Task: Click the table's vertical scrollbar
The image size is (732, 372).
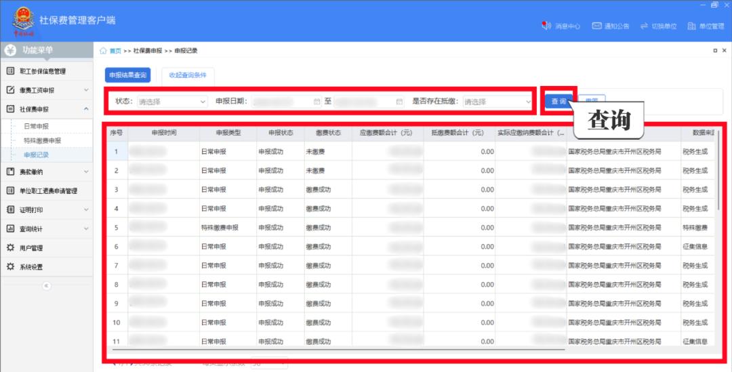Action: (718, 169)
